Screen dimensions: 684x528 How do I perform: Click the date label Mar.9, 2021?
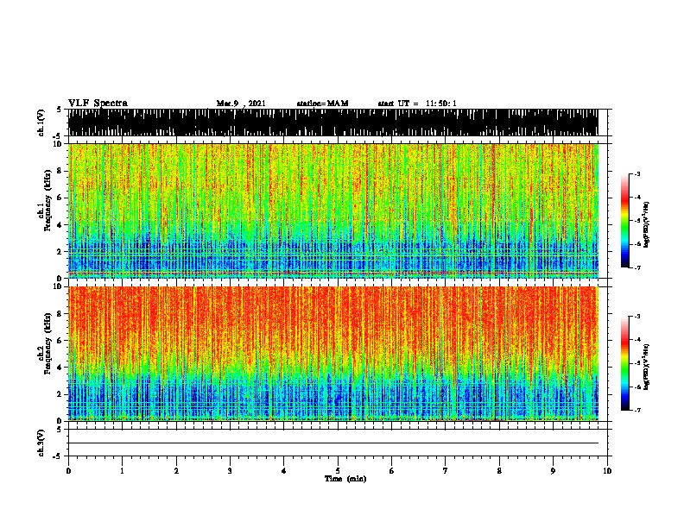pos(241,104)
